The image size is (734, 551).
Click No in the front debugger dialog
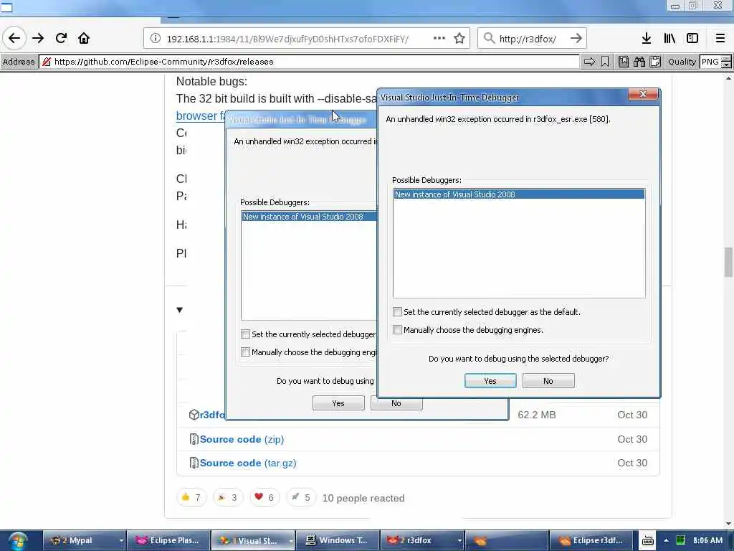tap(548, 381)
